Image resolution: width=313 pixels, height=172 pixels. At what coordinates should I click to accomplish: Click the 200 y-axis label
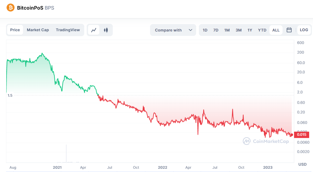click(x=300, y=52)
